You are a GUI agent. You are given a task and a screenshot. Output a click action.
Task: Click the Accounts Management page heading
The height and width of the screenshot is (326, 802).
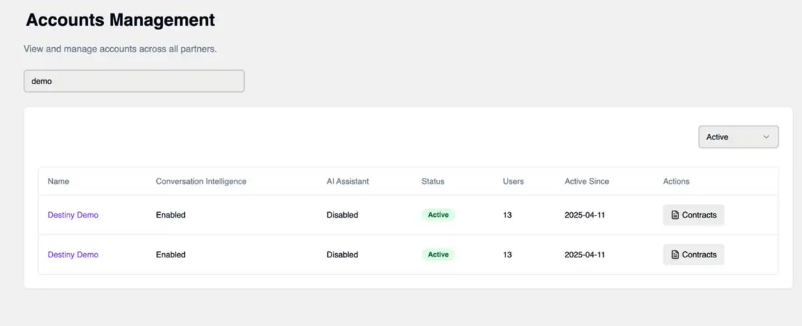(120, 20)
